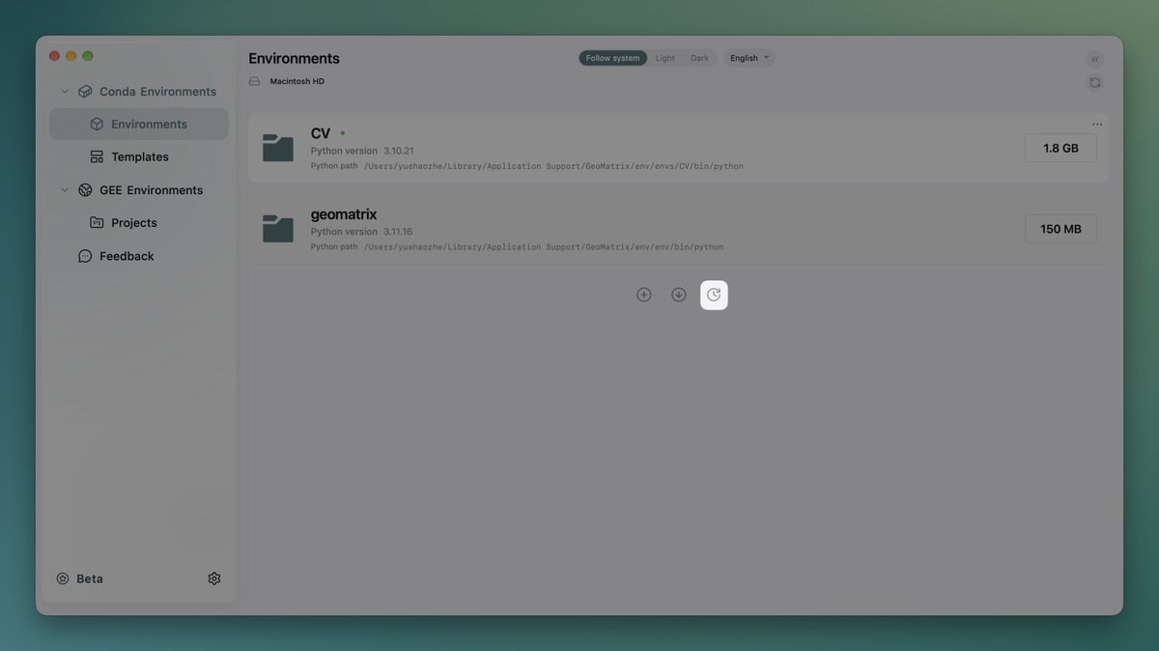This screenshot has width=1159, height=651.
Task: Click the CV Python path ending envs/CV/bin/python
Action: coord(553,166)
